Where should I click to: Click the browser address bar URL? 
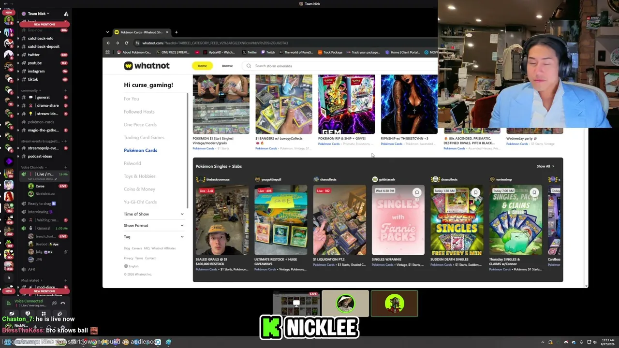pos(215,43)
